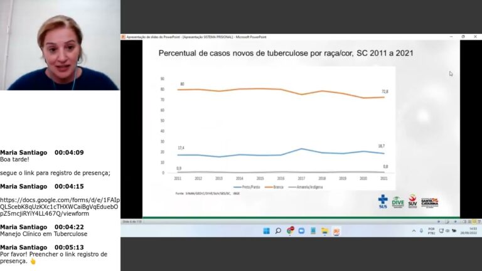Viewport: 482px width, 271px height.
Task: Click the chart source text beginning Fonte
Action: [x=208, y=194]
